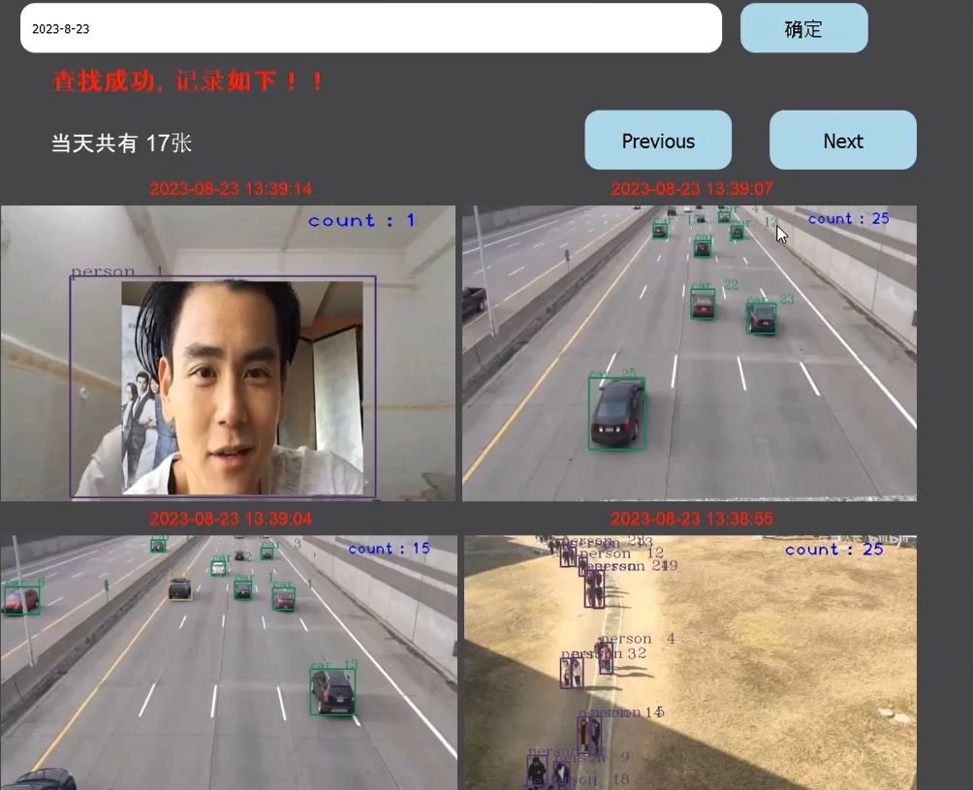Image resolution: width=973 pixels, height=790 pixels.
Task: Select the timestamp 2023-08-23 13:39:14
Action: 231,189
